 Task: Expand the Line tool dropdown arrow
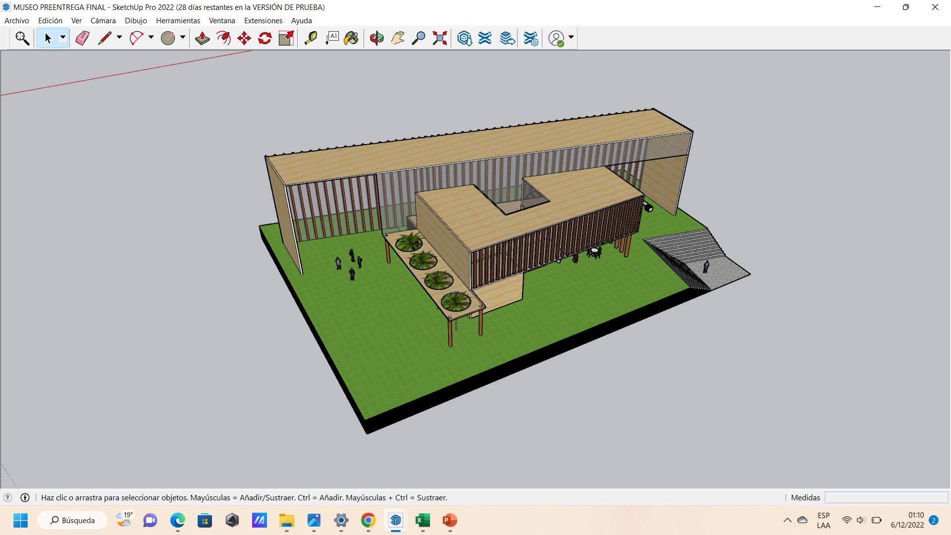119,38
